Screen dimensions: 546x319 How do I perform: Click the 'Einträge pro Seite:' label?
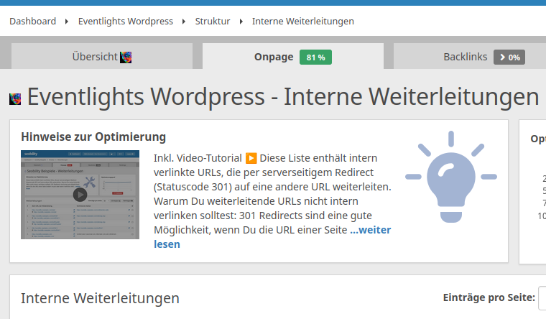[x=489, y=297]
